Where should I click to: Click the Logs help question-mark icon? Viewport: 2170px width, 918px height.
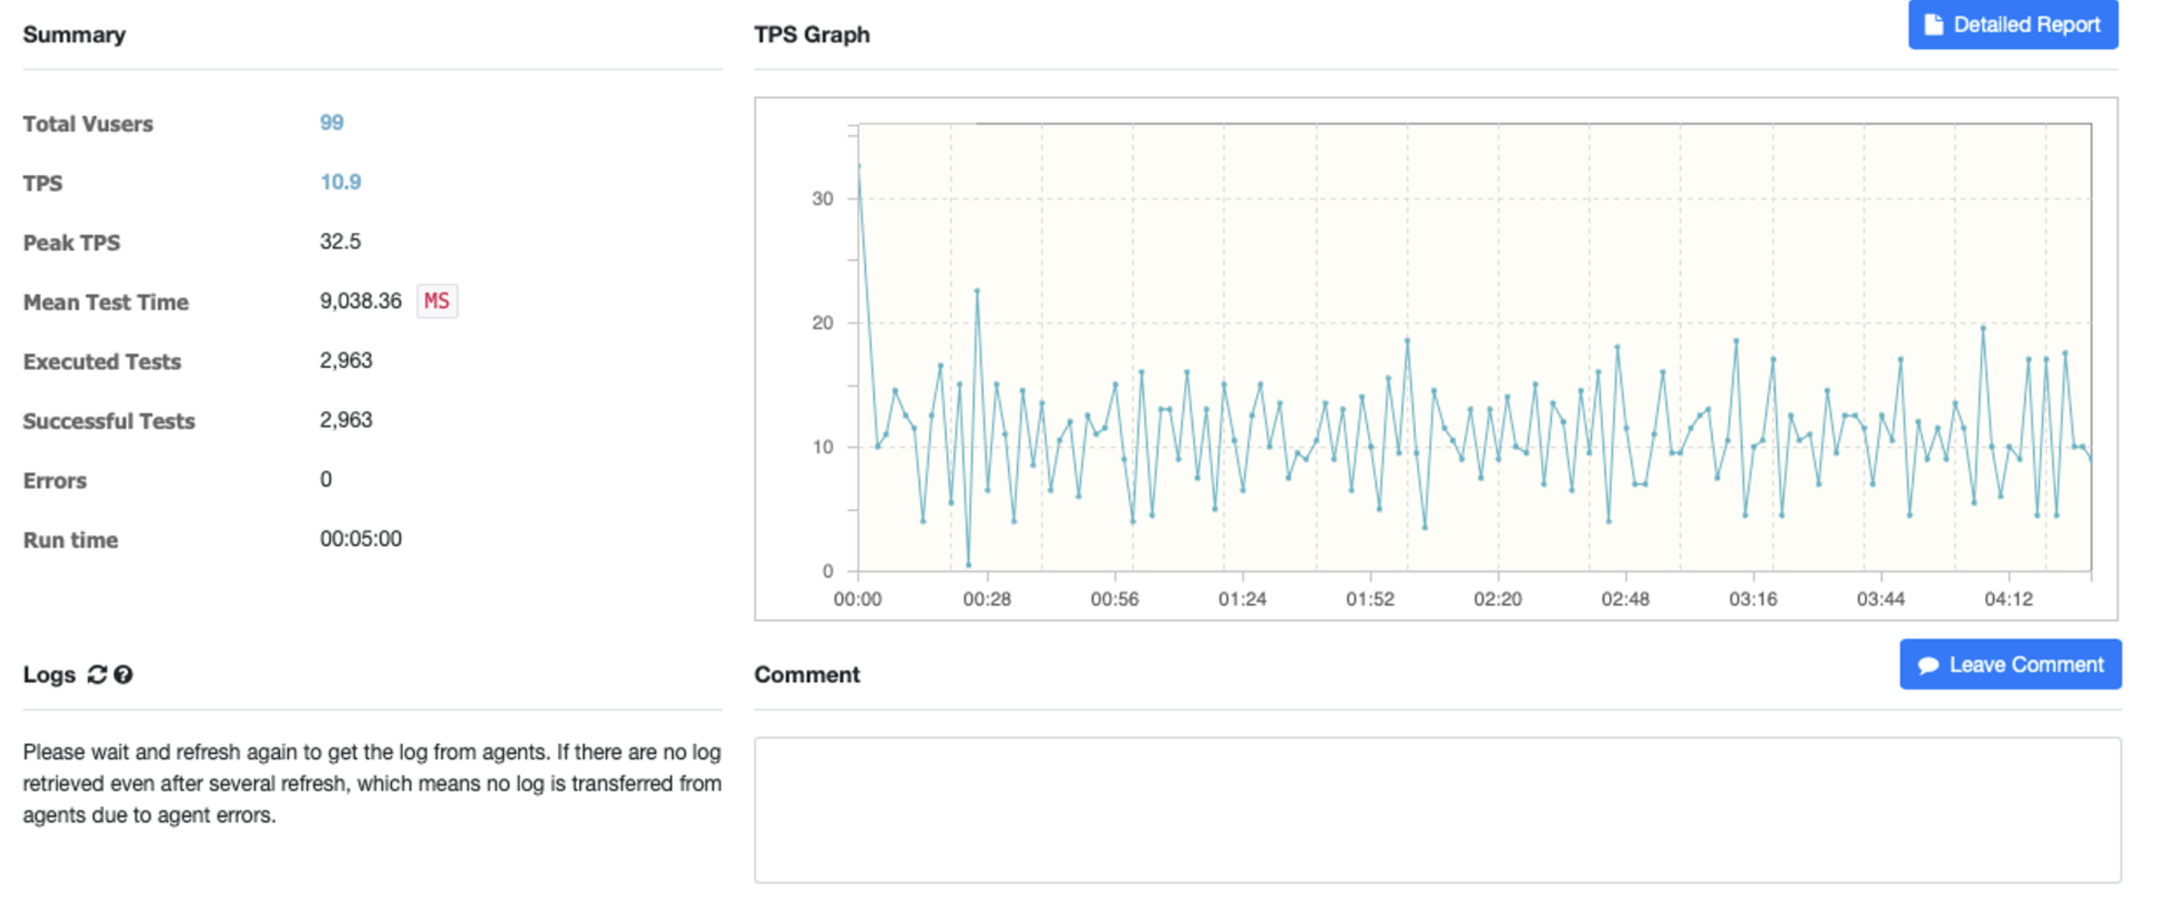(123, 675)
